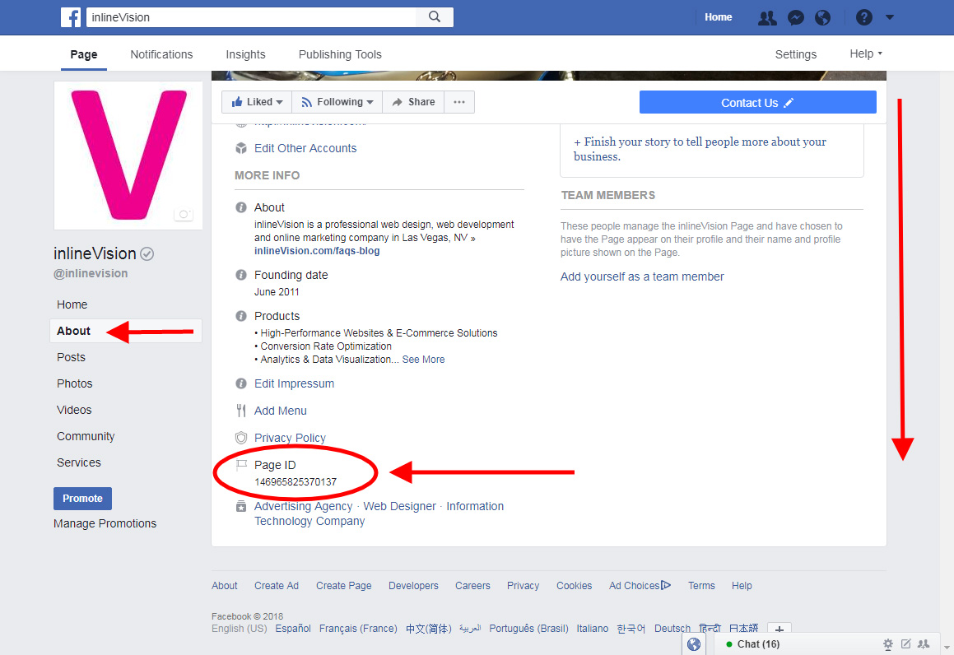Click Edit Impressum link
Viewport: 954px width, 655px height.
295,383
